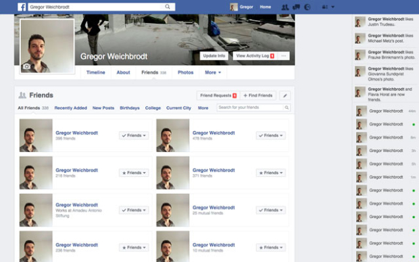The width and height of the screenshot is (419, 262).
Task: Open the Friend Requests button
Action: pyautogui.click(x=218, y=96)
